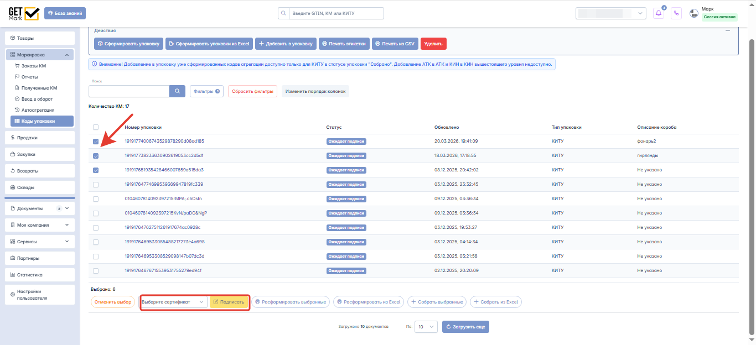756x345 pixels.
Task: Click Печать этикетки printer button
Action: [343, 43]
